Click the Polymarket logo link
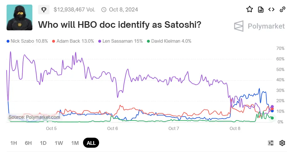 tap(260, 26)
